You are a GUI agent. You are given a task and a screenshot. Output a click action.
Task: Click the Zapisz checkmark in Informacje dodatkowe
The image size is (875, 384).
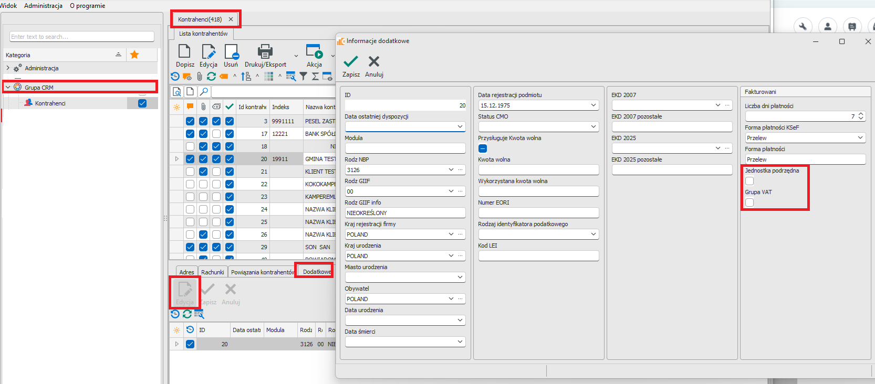350,62
